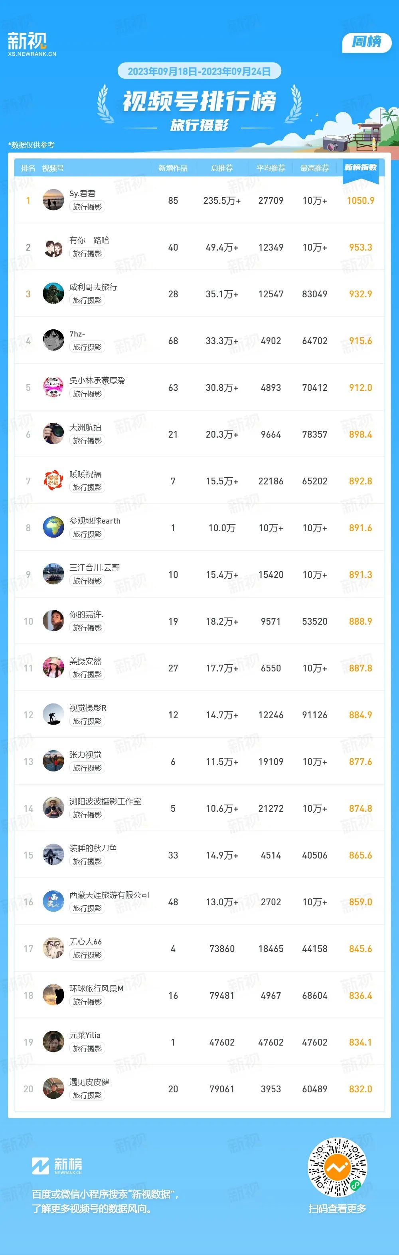Screen dimensions: 399x1255
Task: Click the 新榜 logo in footer
Action: click(57, 1166)
